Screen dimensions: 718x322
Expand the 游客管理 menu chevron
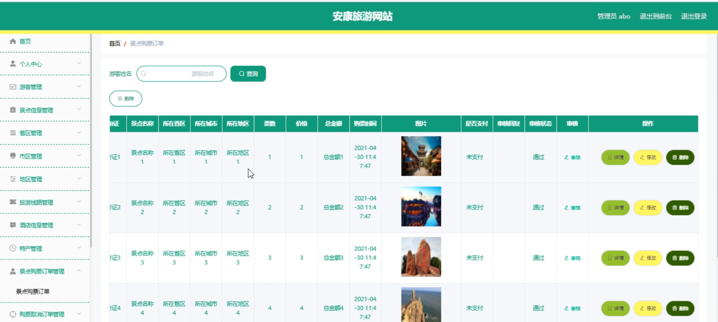pos(79,86)
